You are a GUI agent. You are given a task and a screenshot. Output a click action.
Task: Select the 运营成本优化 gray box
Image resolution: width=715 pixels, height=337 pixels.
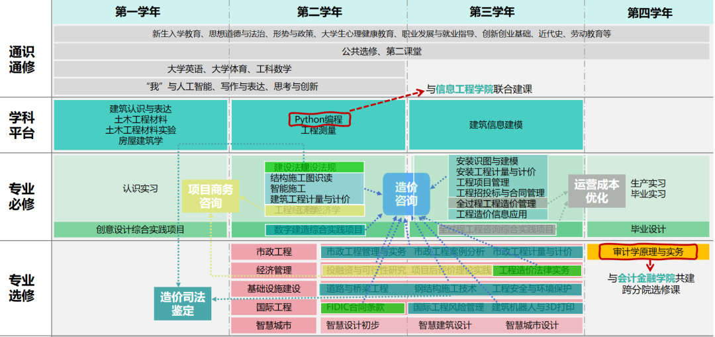coord(596,191)
